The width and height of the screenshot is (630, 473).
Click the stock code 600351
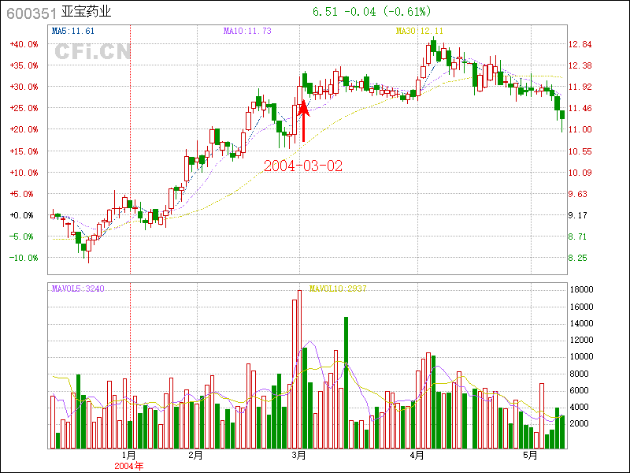(29, 12)
